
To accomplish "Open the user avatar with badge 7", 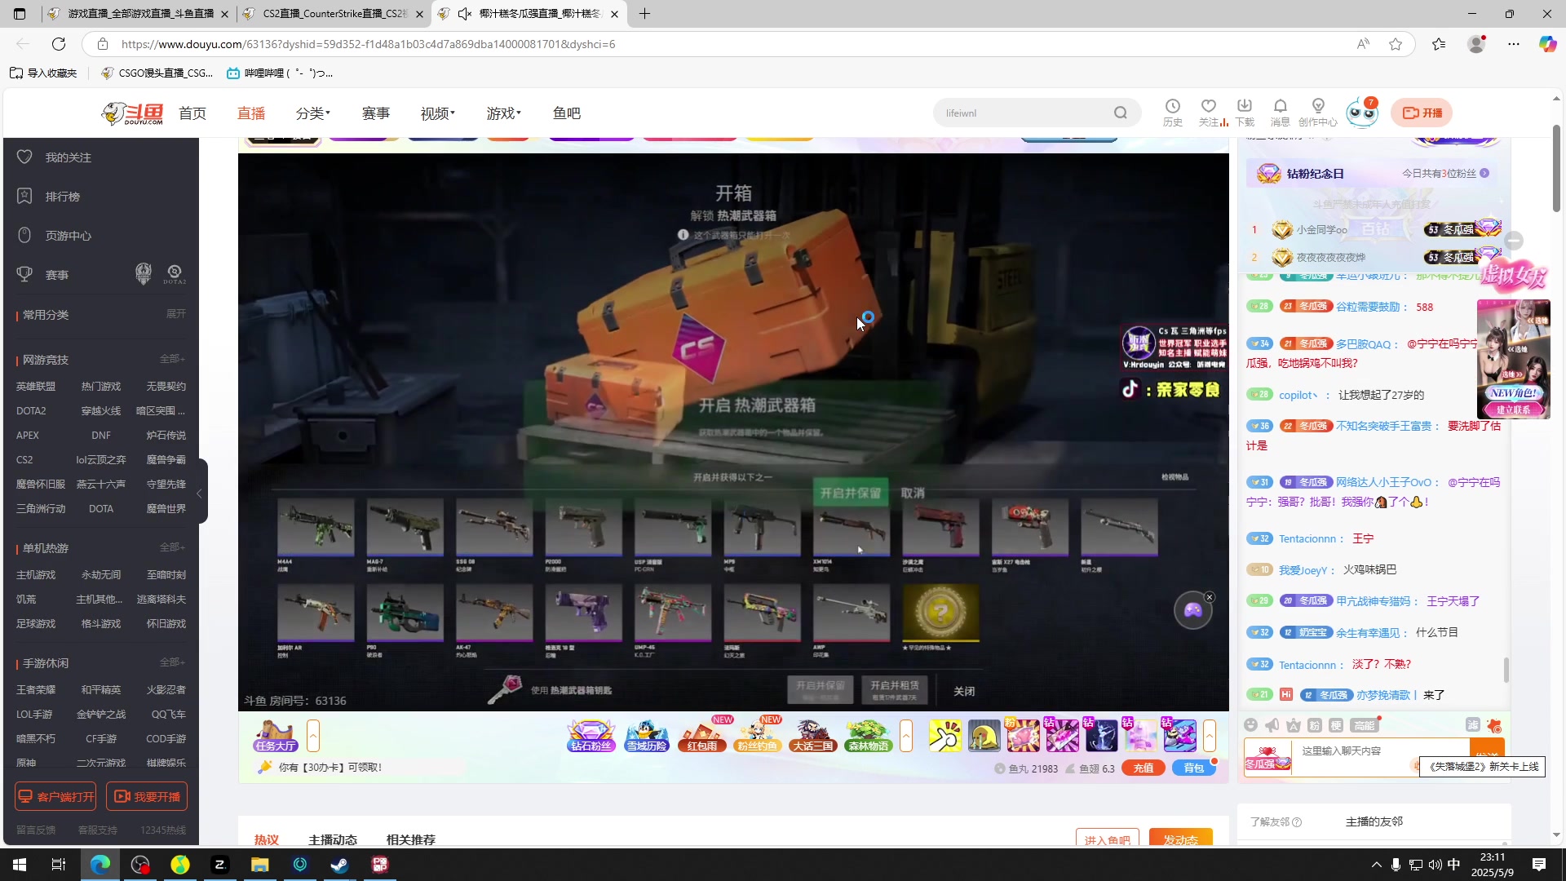I will (x=1361, y=113).
